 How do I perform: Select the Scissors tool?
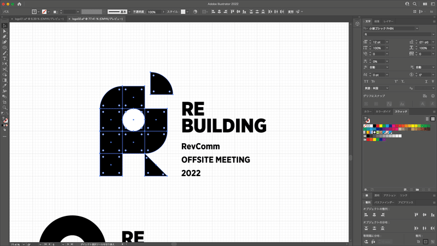coord(4,69)
